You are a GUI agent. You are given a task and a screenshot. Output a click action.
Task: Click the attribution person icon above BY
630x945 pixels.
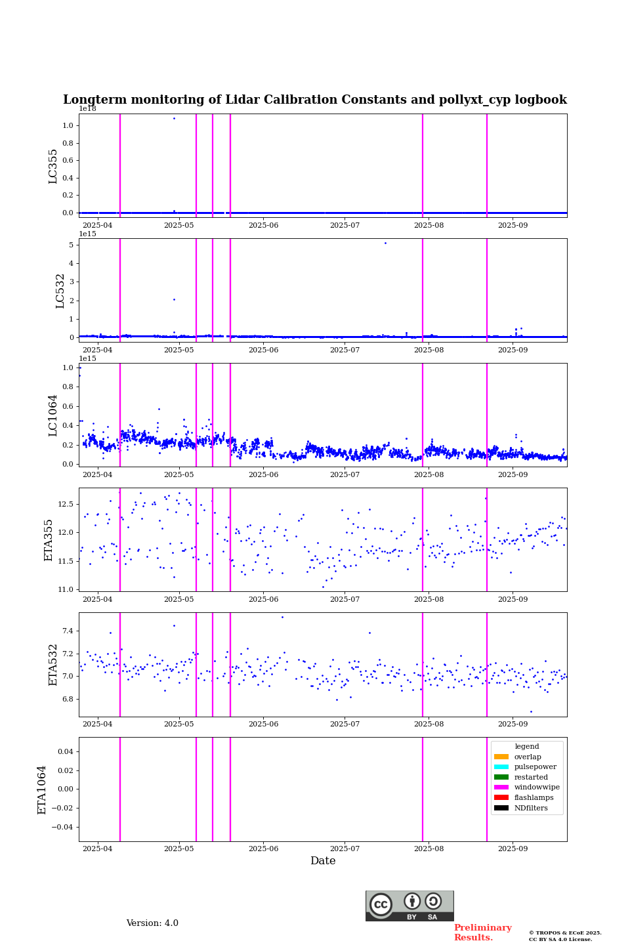pos(412,901)
